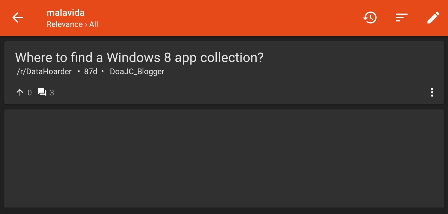Go back using the arrow icon
448x214 pixels.
[18, 18]
